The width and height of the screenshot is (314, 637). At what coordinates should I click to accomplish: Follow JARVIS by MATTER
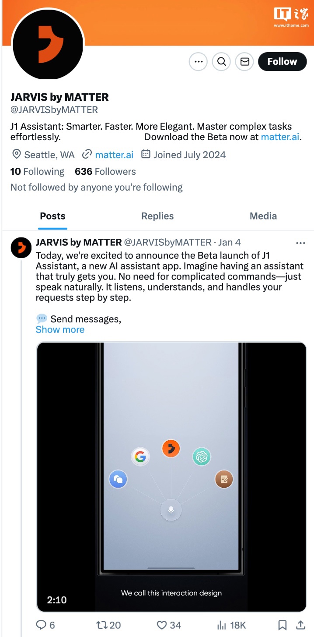click(x=282, y=62)
